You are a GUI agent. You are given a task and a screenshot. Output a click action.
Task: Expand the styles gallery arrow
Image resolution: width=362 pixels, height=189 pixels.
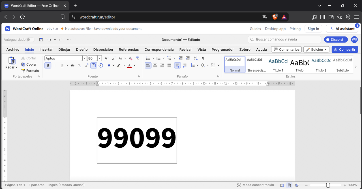(356, 67)
